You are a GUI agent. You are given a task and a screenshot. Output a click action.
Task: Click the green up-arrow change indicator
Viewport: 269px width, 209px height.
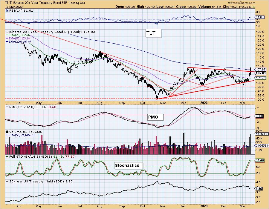[x=254, y=7]
